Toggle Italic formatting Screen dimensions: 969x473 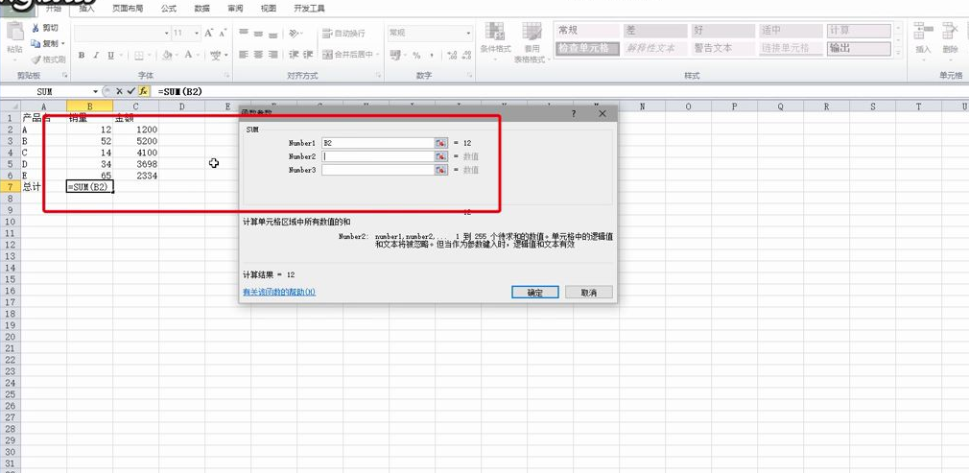pyautogui.click(x=96, y=56)
